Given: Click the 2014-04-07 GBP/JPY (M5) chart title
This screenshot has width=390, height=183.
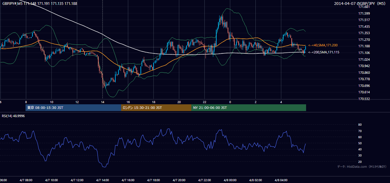Looking at the screenshot, I should pos(360,3).
